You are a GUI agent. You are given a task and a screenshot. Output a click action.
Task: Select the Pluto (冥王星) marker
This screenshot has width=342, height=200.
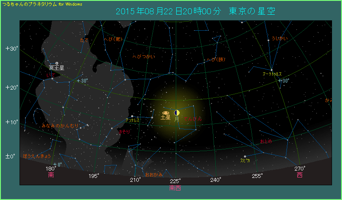tap(56, 63)
